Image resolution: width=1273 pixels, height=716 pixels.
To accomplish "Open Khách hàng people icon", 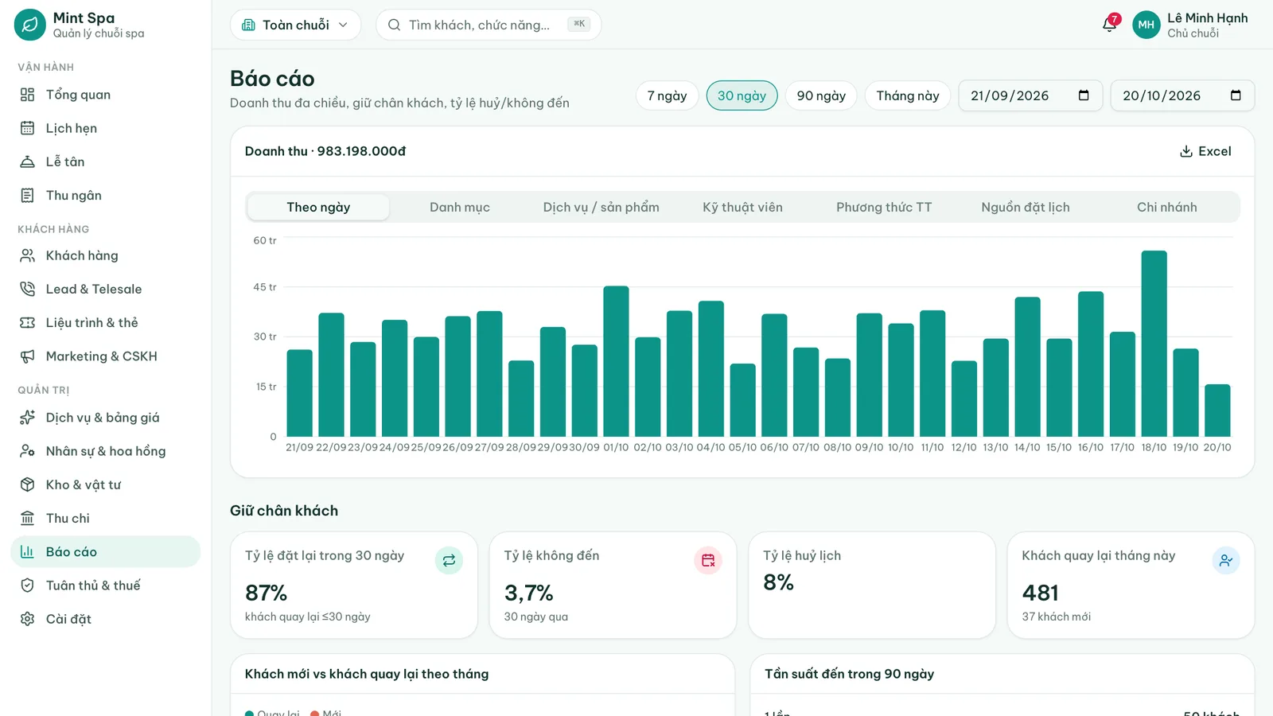I will coord(27,255).
